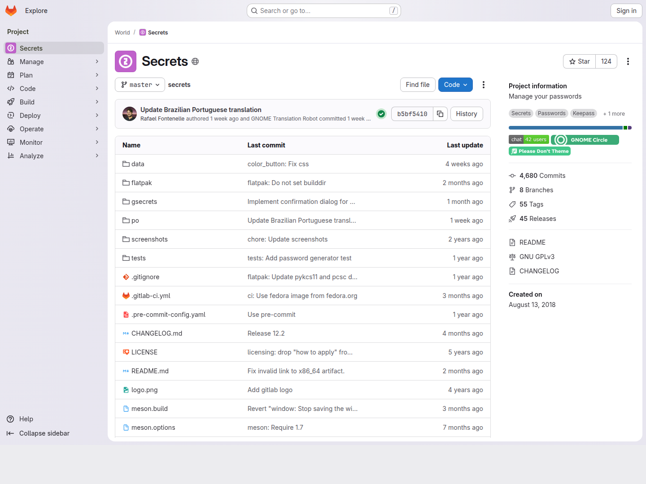Click the repository languages bar
Screen dimensions: 646x484
click(570, 128)
